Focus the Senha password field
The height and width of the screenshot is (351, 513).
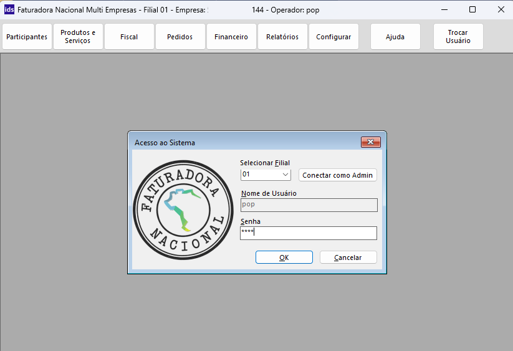tap(309, 233)
